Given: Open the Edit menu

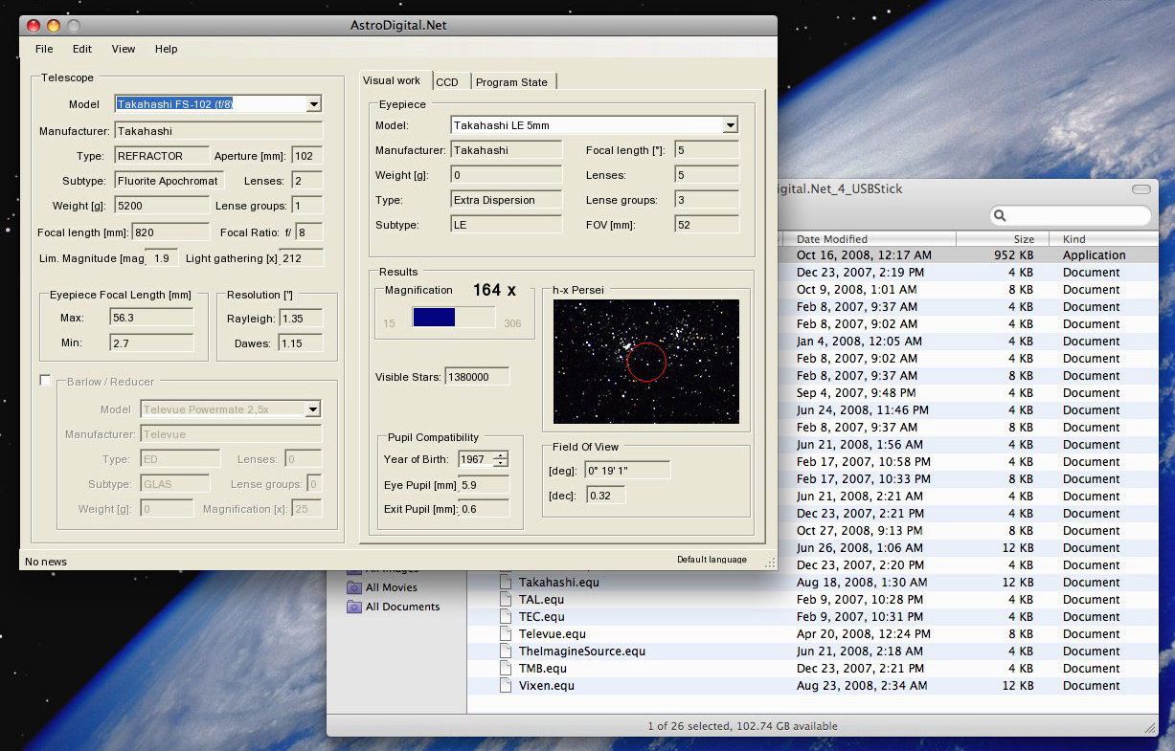Looking at the screenshot, I should (82, 49).
